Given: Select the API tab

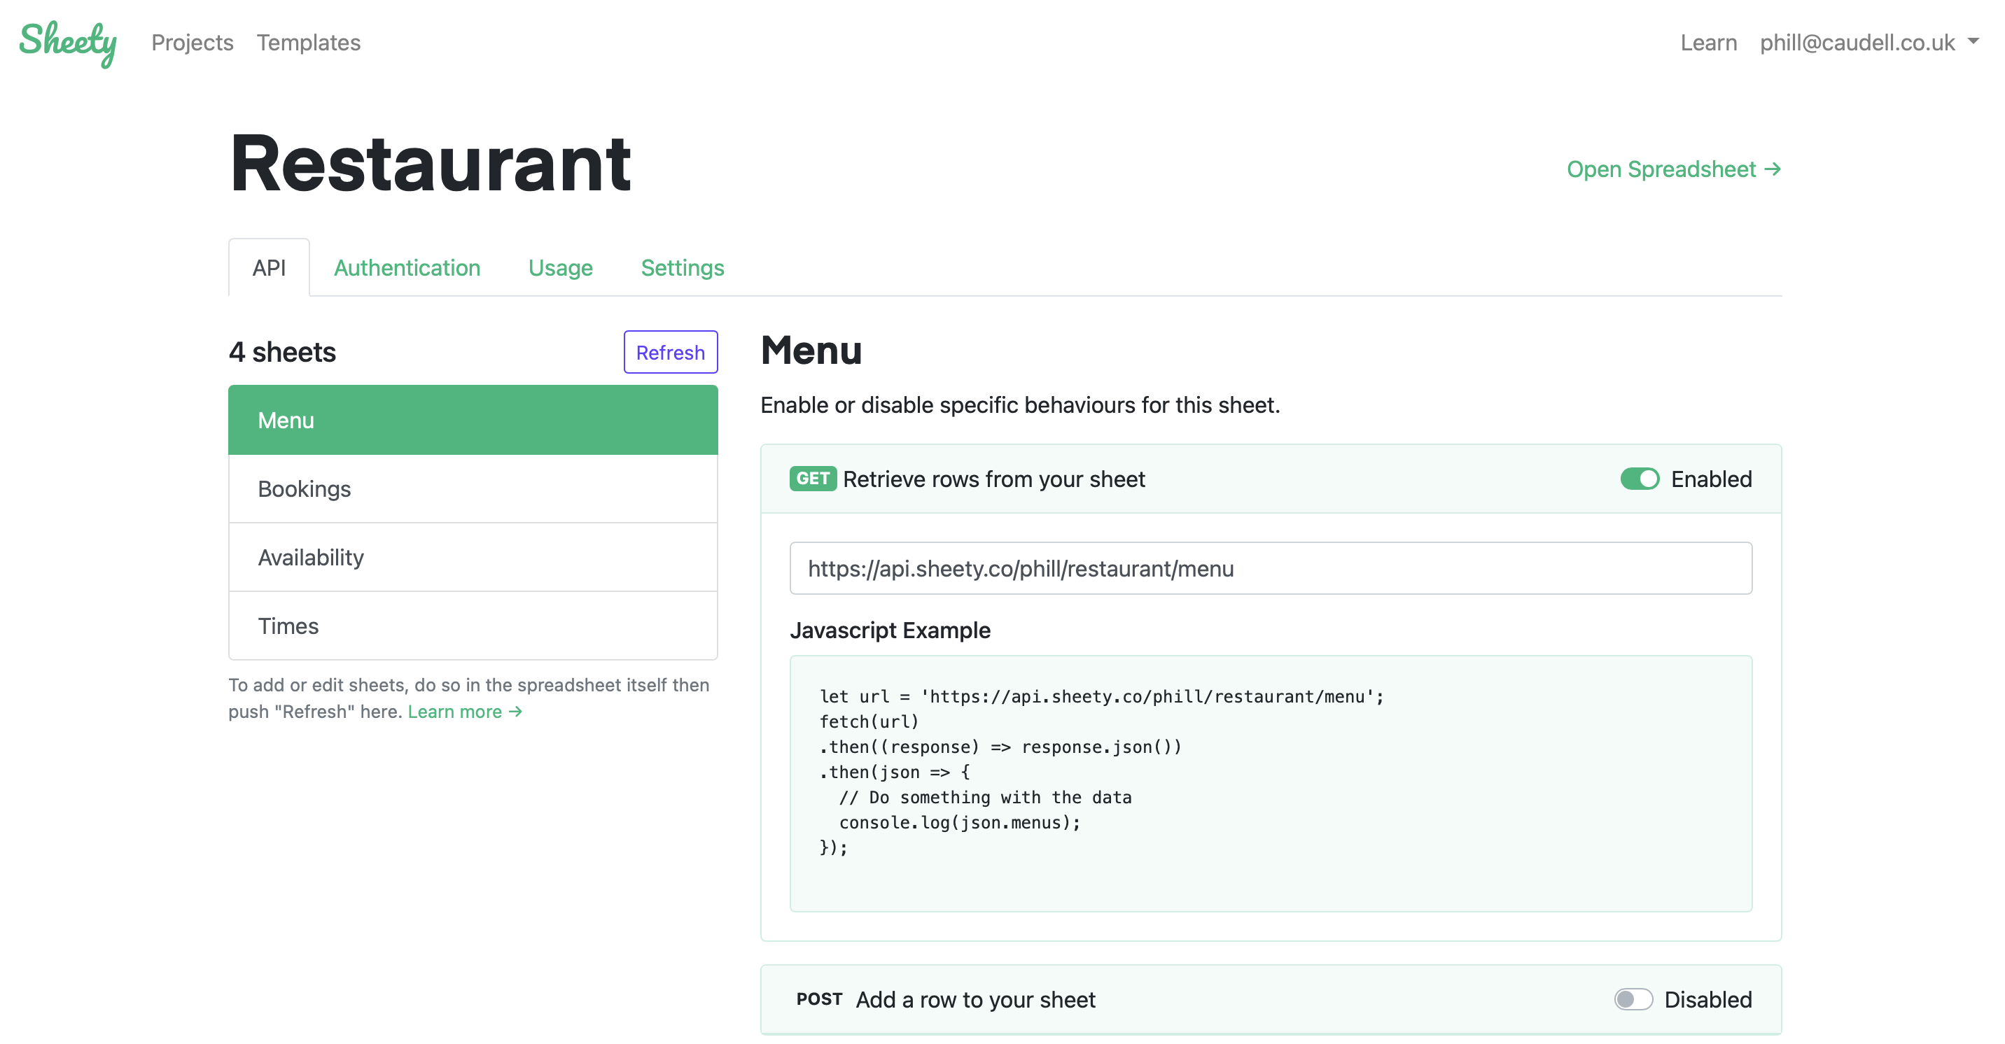Looking at the screenshot, I should coord(269,267).
